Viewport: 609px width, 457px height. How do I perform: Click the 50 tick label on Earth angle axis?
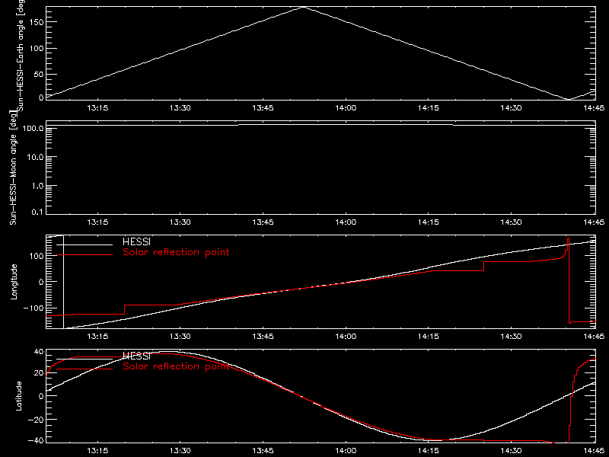tap(39, 74)
